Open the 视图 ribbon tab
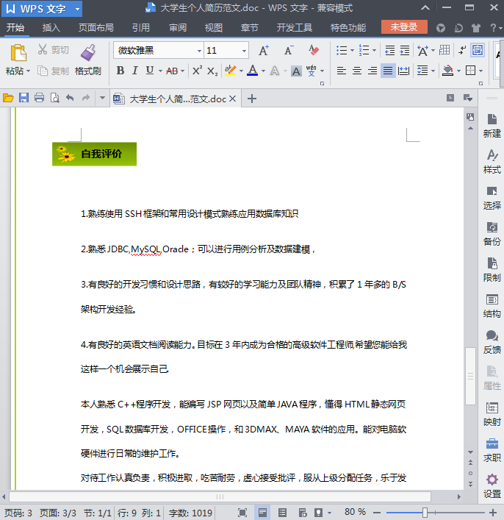The height and width of the screenshot is (520, 504). tap(213, 27)
